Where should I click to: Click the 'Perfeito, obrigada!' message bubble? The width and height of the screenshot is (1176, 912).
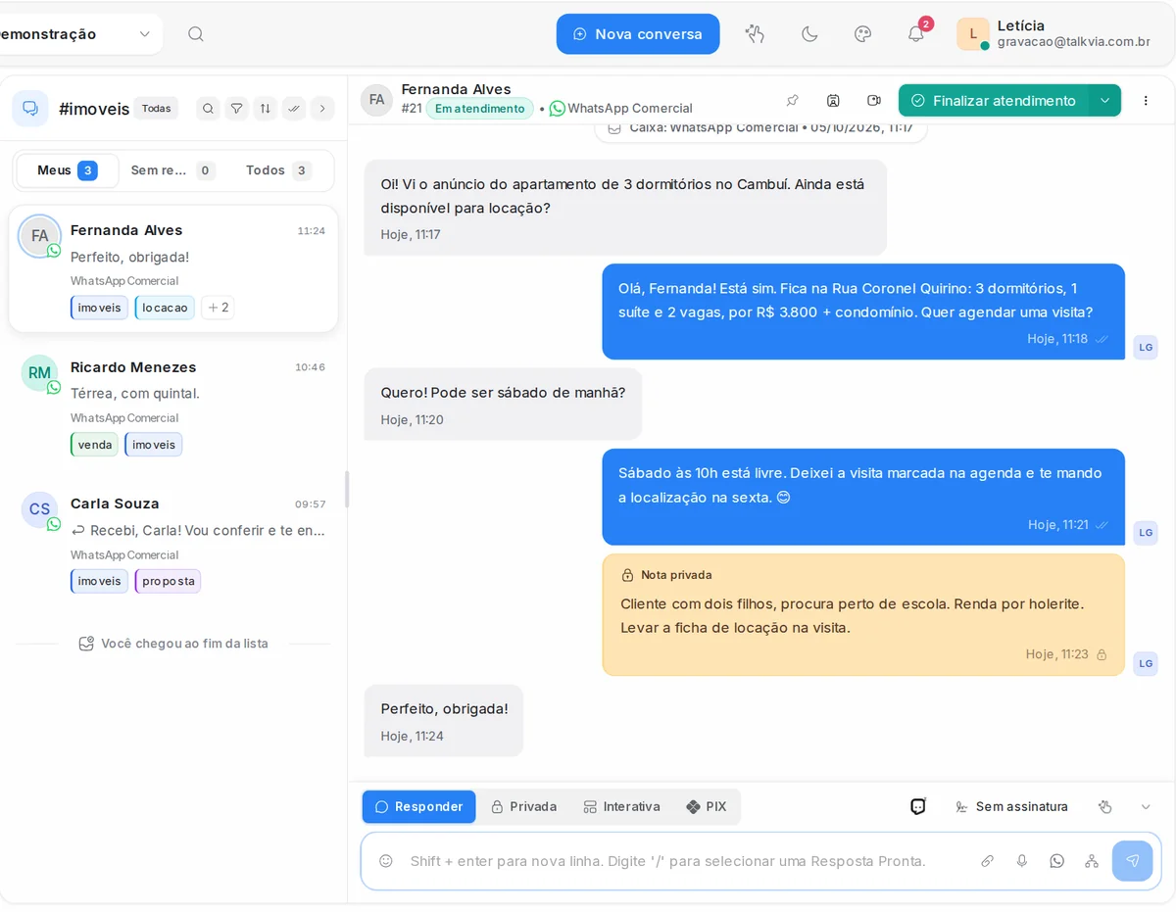tap(444, 720)
